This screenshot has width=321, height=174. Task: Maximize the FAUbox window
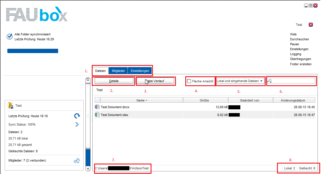[x=311, y=6]
